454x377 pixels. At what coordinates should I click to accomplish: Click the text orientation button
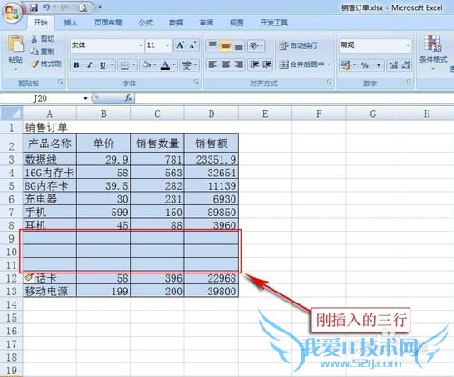pyautogui.click(x=253, y=46)
